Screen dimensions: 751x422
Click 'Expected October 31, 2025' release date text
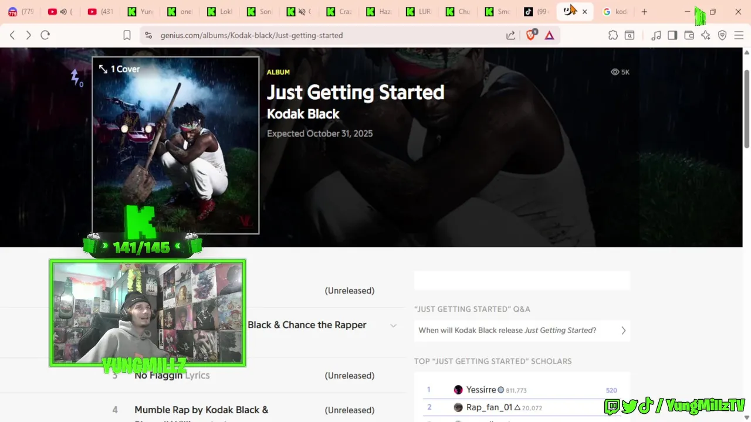320,134
